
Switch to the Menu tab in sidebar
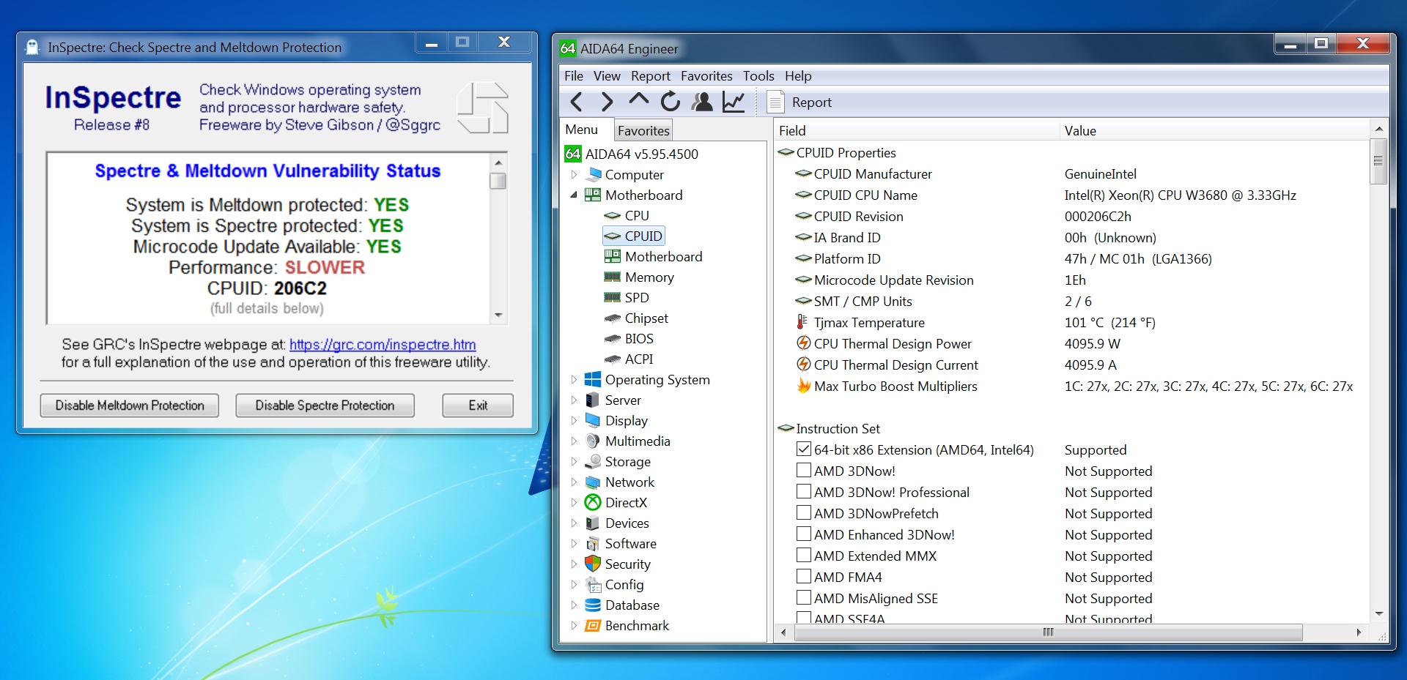(x=582, y=129)
